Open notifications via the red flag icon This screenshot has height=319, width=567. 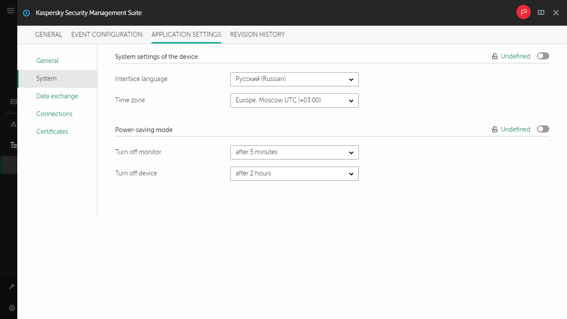click(523, 12)
